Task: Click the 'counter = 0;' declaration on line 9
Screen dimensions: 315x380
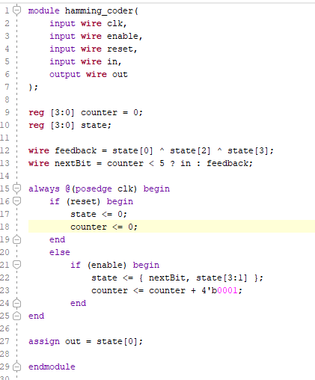Action: point(111,112)
